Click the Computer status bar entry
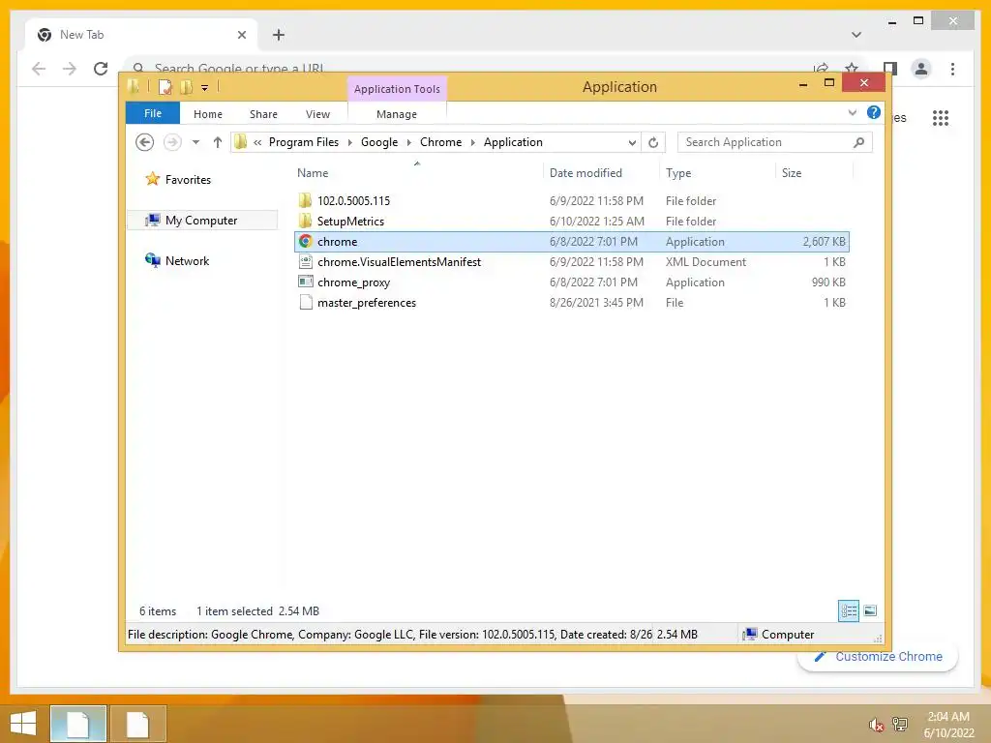The image size is (991, 743). coord(779,635)
